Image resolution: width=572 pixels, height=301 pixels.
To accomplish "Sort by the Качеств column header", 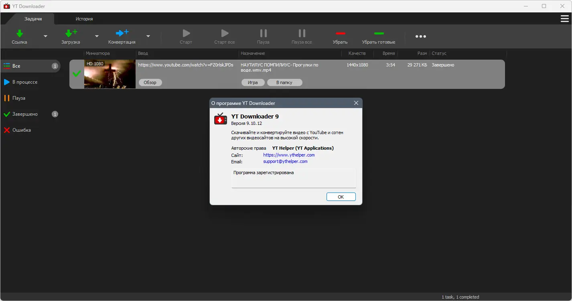I will coord(357,53).
